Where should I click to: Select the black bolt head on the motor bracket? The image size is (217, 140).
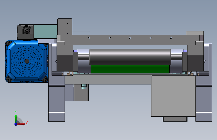coord(27,30)
